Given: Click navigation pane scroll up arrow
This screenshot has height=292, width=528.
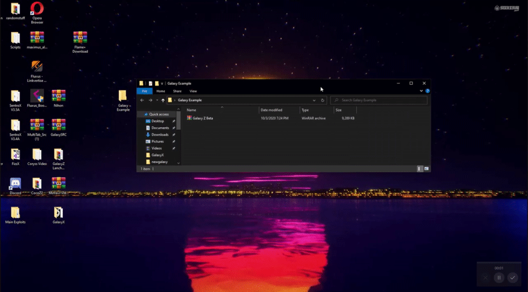Looking at the screenshot, I should (x=178, y=109).
